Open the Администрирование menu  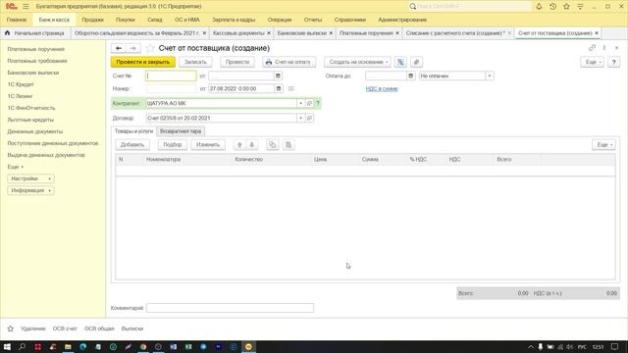(402, 20)
